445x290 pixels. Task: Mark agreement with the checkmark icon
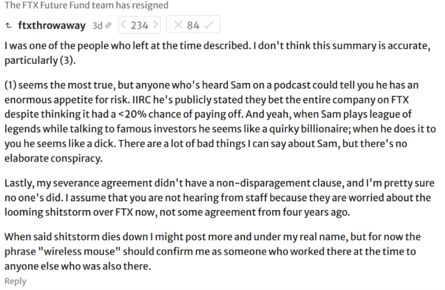pyautogui.click(x=209, y=25)
